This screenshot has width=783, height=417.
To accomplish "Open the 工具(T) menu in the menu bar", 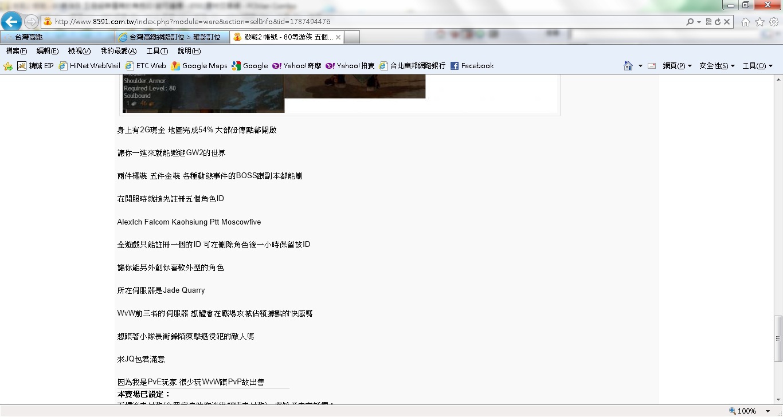I will [x=157, y=51].
